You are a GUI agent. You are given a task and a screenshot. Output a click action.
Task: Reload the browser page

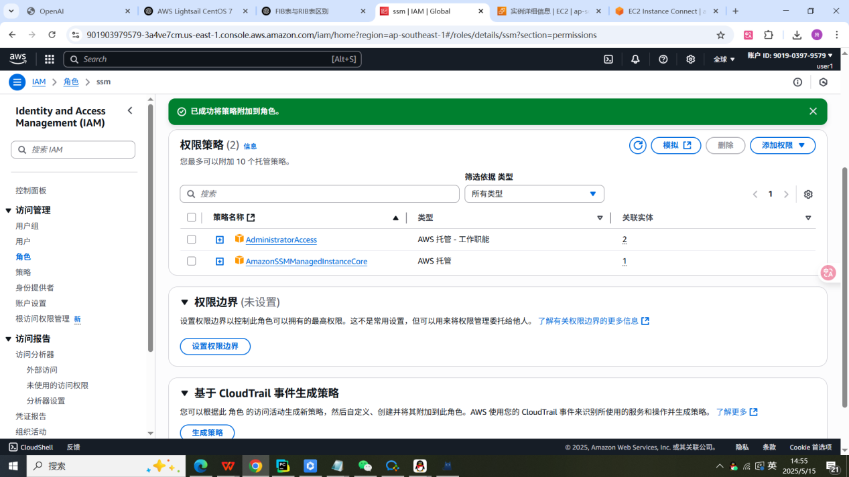coord(52,35)
